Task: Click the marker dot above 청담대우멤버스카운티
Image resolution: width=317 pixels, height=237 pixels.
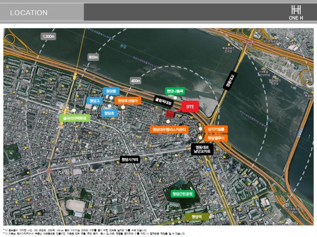Action: (168, 121)
